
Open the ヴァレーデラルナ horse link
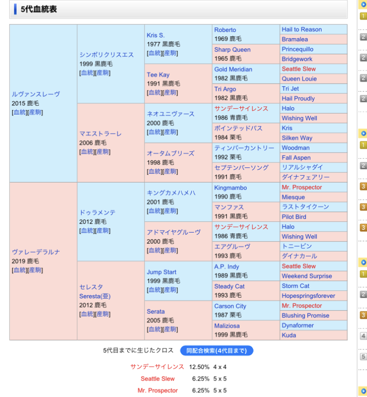pos(36,252)
